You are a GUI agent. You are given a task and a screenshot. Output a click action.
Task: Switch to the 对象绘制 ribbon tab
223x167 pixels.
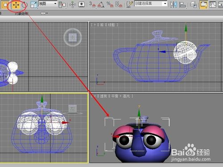pos(21,13)
